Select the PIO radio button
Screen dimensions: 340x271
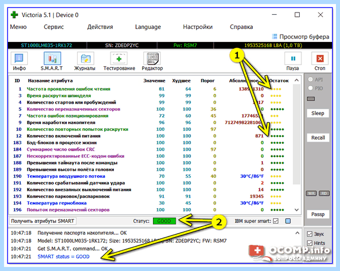coord(311,88)
